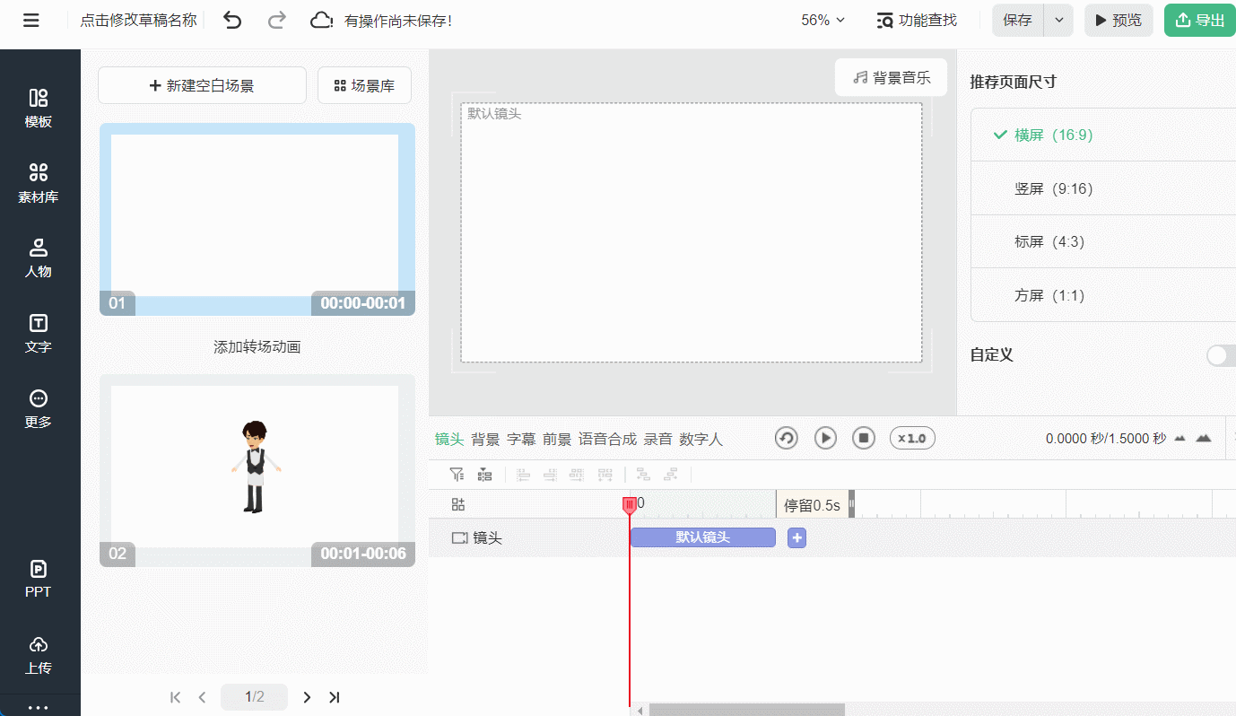Click the 停留0.5s stay marker

coord(812,505)
